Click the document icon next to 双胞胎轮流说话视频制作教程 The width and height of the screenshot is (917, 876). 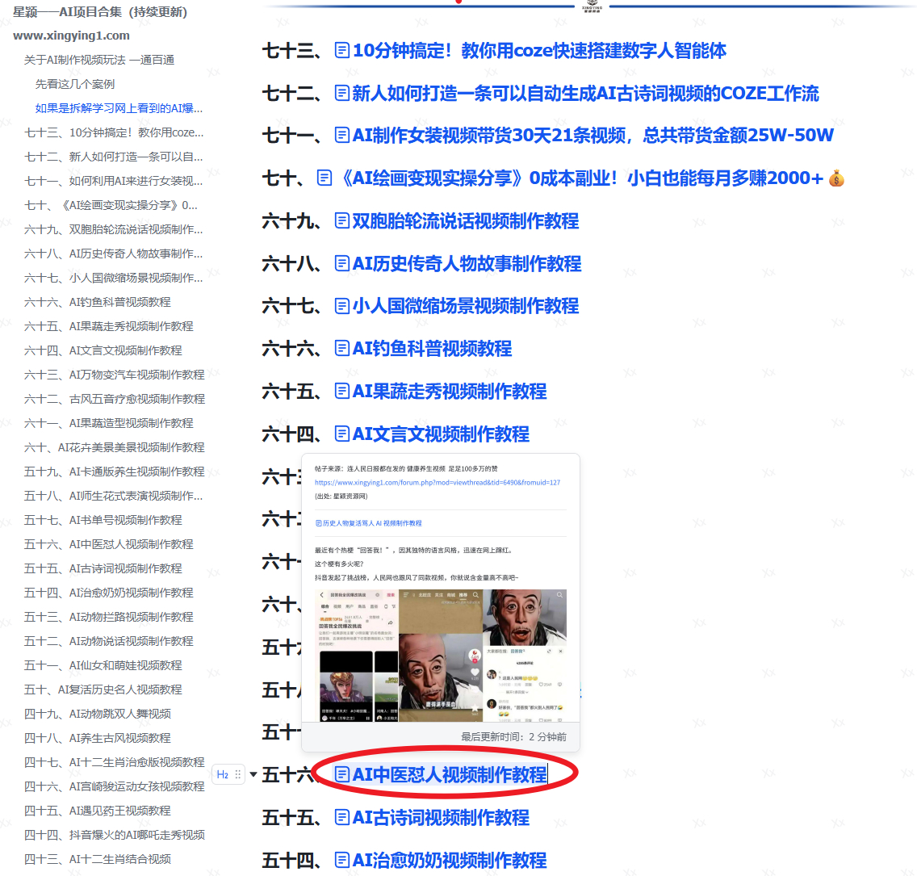(341, 221)
